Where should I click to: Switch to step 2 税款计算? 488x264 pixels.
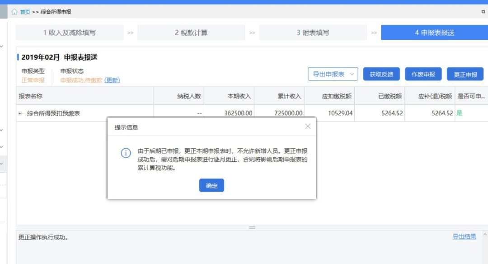coord(191,33)
